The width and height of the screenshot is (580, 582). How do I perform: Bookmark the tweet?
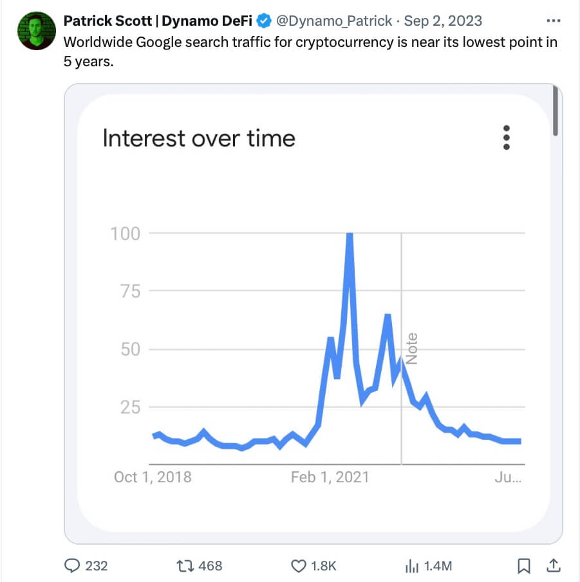tap(524, 566)
